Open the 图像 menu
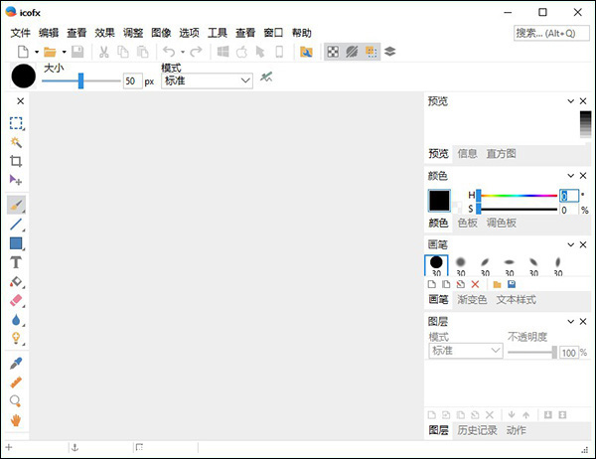 [161, 33]
